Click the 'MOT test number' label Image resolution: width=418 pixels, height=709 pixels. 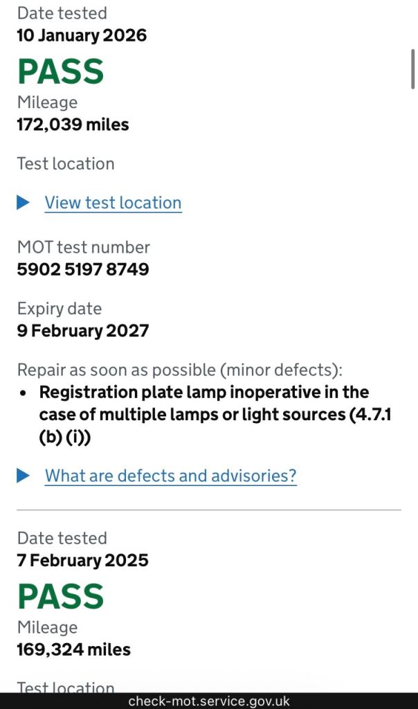[x=83, y=247]
